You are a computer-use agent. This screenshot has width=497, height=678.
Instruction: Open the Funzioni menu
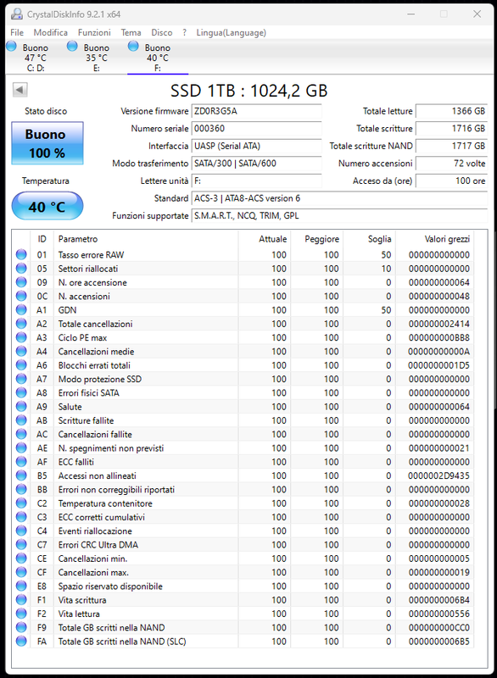tap(94, 32)
